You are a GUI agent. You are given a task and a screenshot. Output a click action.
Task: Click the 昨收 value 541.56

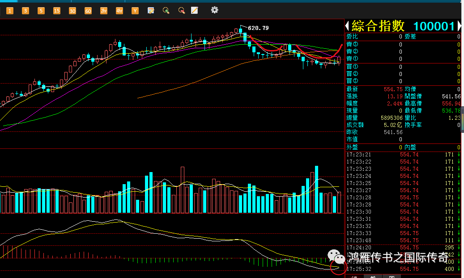pyautogui.click(x=393, y=132)
